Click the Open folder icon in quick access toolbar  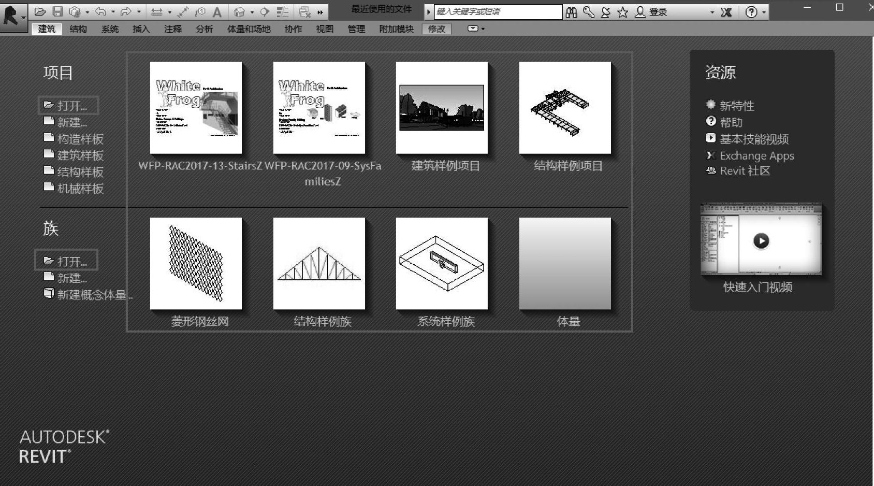point(40,12)
